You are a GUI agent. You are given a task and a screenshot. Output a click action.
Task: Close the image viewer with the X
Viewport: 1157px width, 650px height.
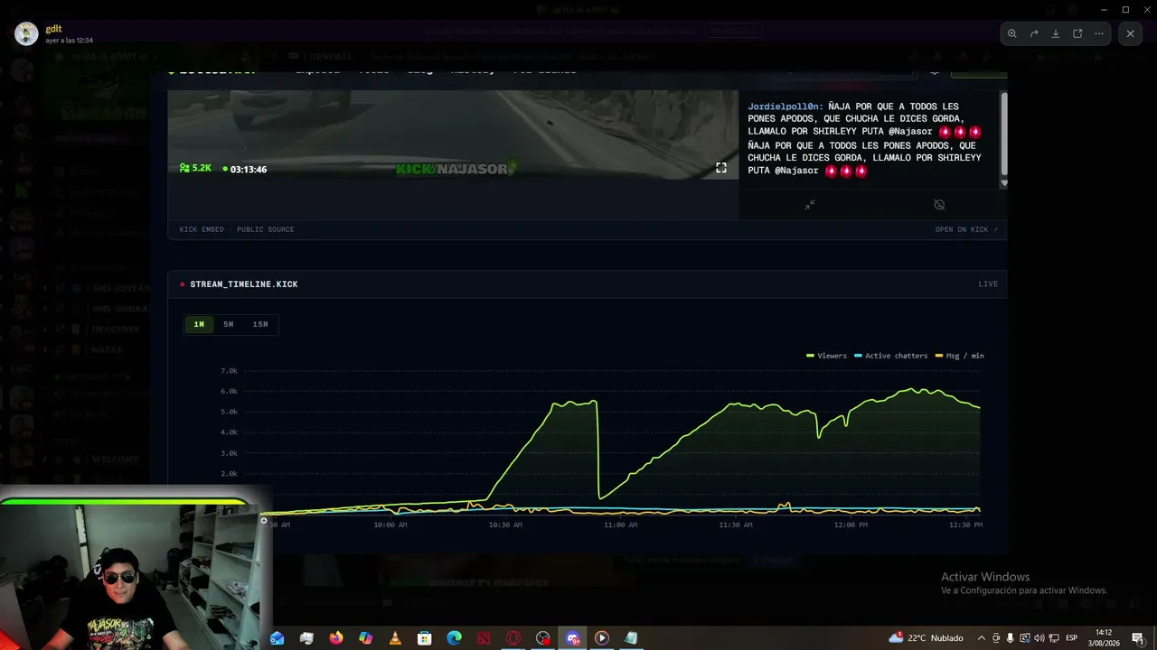click(1130, 33)
